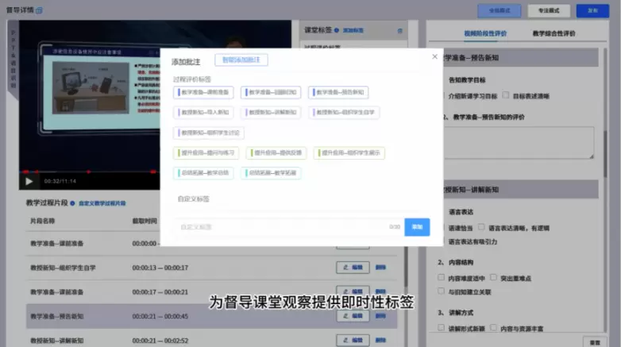The image size is (621, 347).
Task: Click the info icon next to 课堂标签
Action: [x=337, y=29]
